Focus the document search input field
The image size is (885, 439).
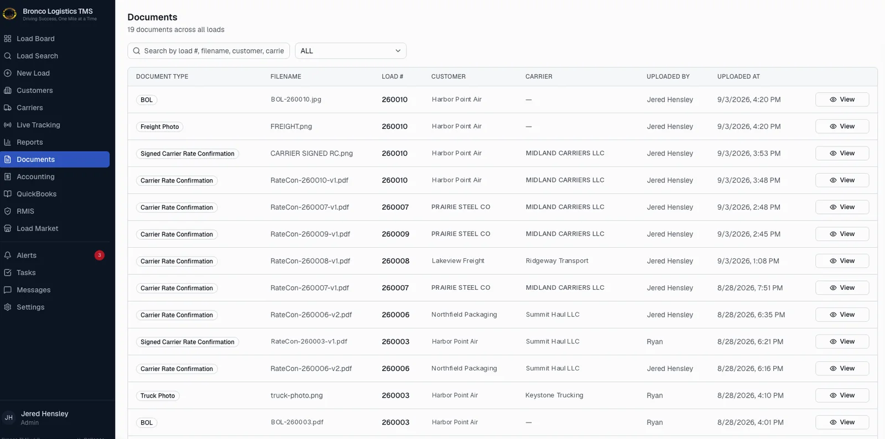click(x=209, y=51)
